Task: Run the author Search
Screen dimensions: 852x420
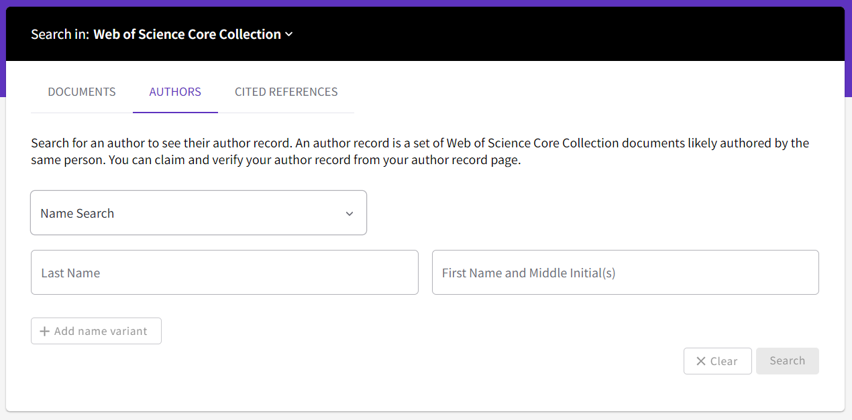Action: pyautogui.click(x=787, y=361)
